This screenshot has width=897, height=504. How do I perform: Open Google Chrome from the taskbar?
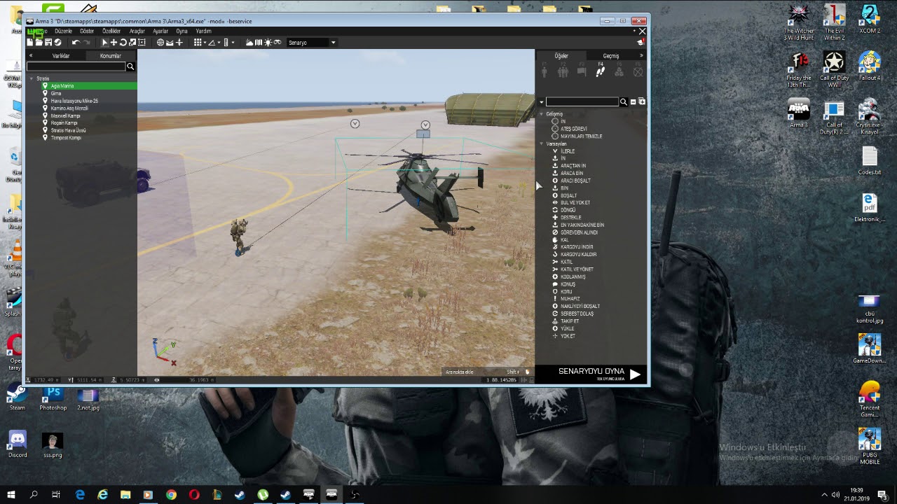(x=171, y=495)
